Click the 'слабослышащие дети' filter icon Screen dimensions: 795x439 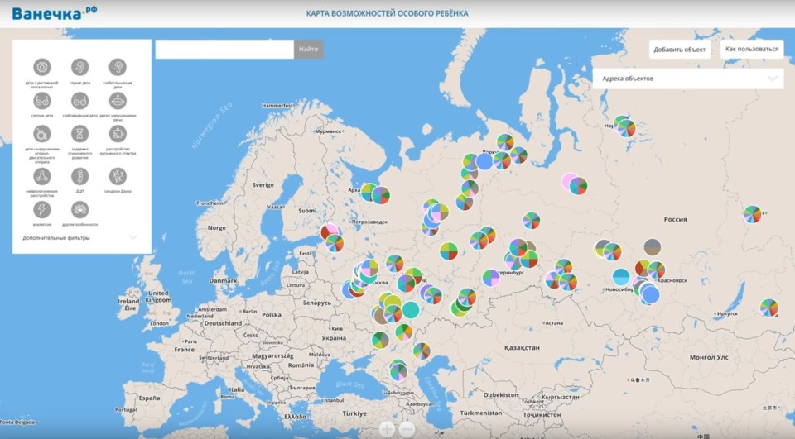click(118, 67)
